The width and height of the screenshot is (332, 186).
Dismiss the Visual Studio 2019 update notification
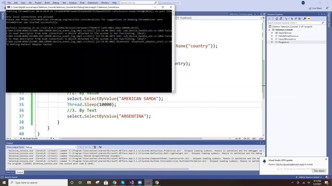pos(326,159)
